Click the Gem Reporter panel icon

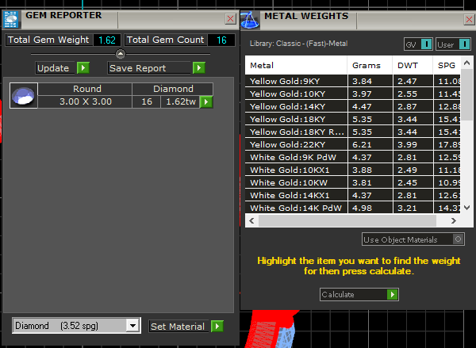pyautogui.click(x=11, y=16)
